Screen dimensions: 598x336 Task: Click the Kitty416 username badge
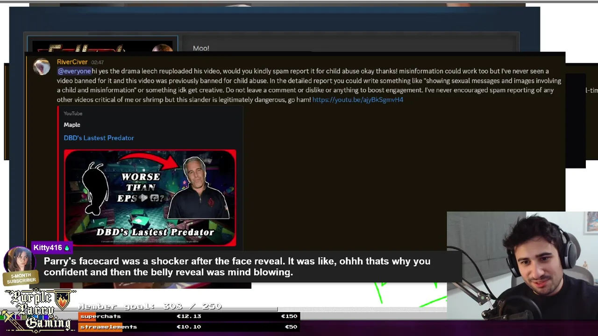point(51,248)
